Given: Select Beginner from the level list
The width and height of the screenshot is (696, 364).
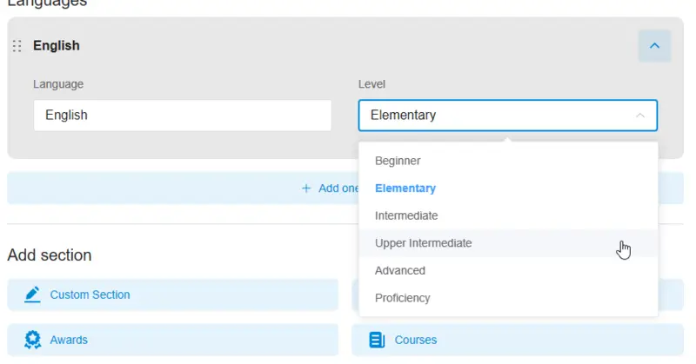Looking at the screenshot, I should point(398,161).
